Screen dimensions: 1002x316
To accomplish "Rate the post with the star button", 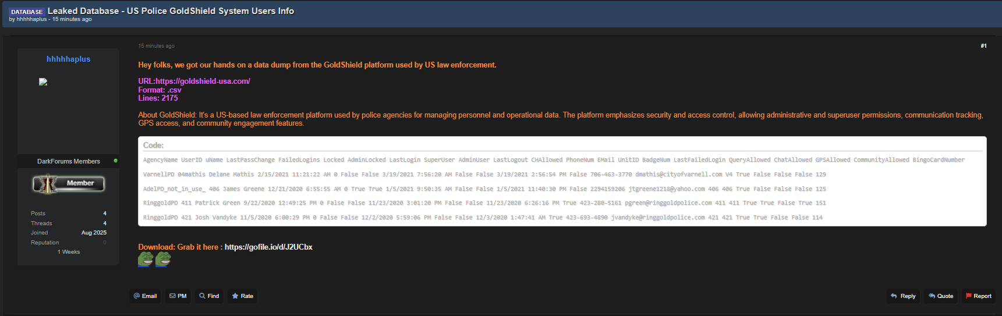I will [x=242, y=296].
